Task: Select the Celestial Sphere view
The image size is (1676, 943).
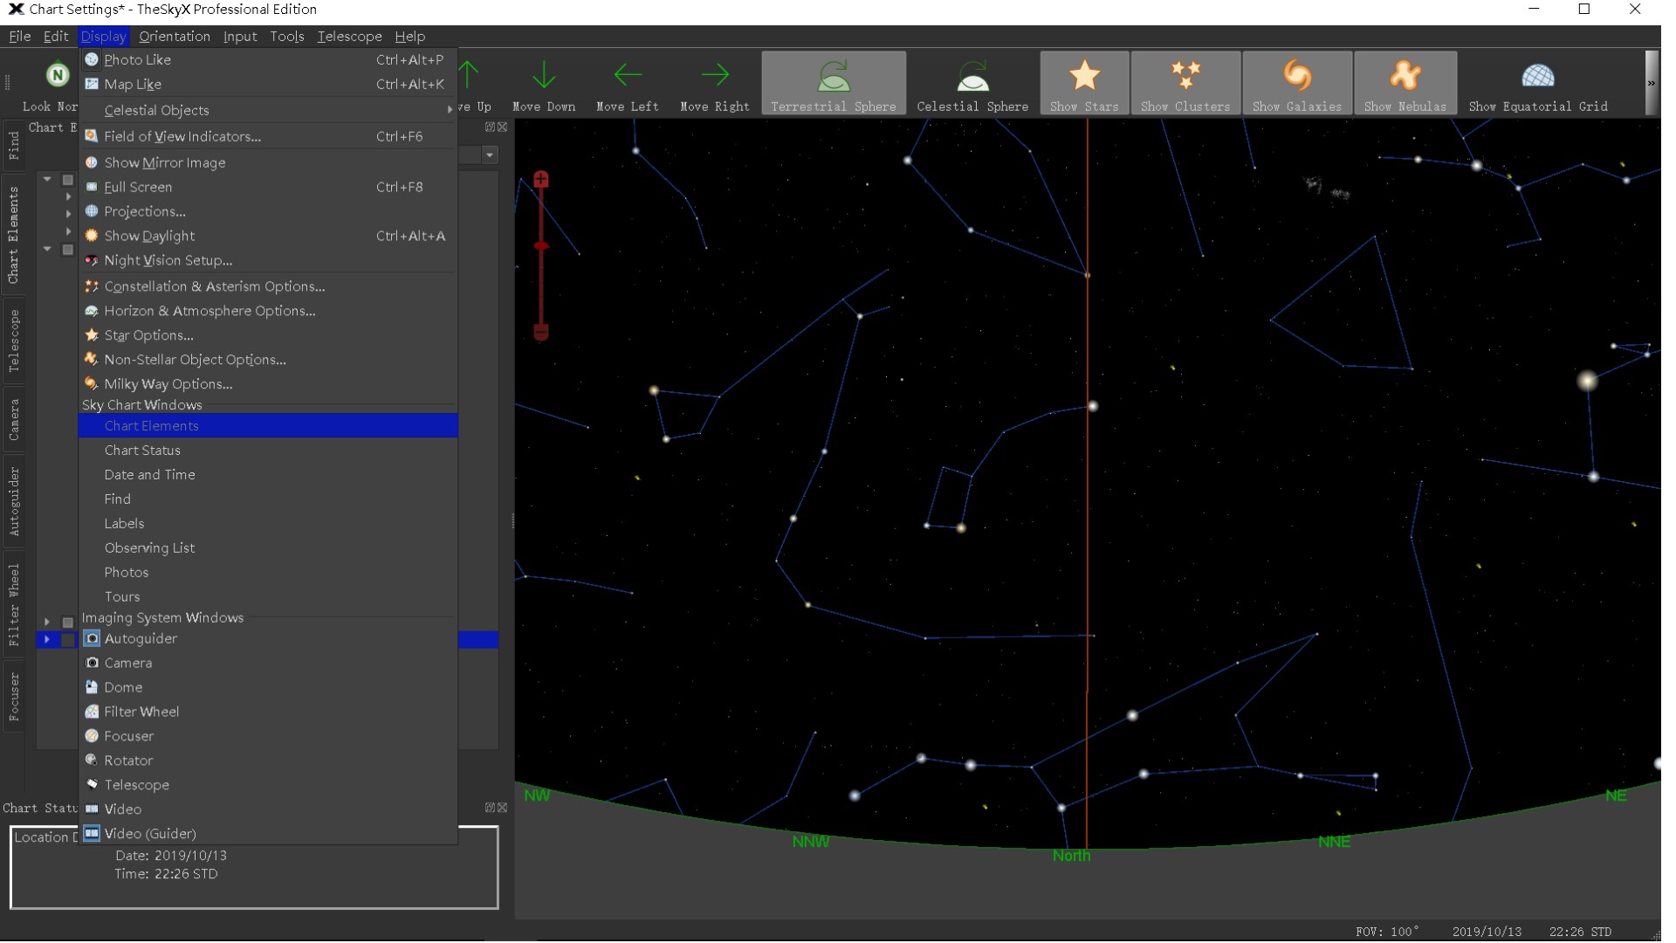Action: pyautogui.click(x=972, y=83)
